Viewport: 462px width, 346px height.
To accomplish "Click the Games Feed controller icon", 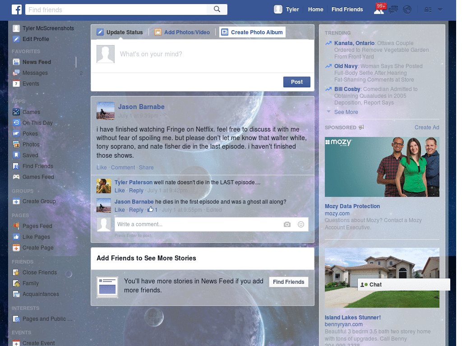I will [16, 177].
